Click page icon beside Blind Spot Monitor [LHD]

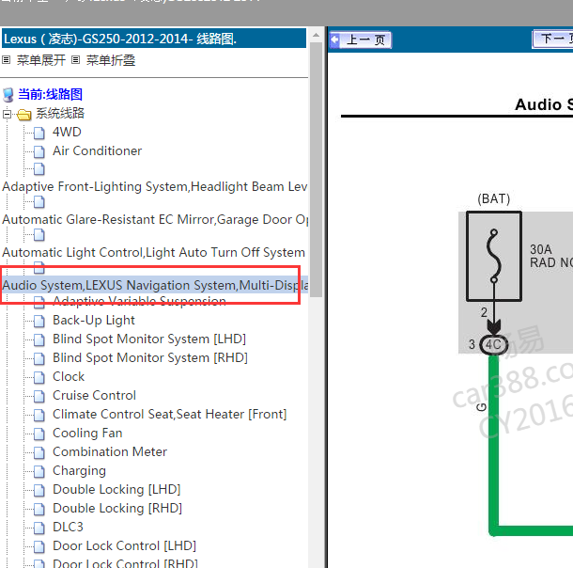[x=39, y=339]
